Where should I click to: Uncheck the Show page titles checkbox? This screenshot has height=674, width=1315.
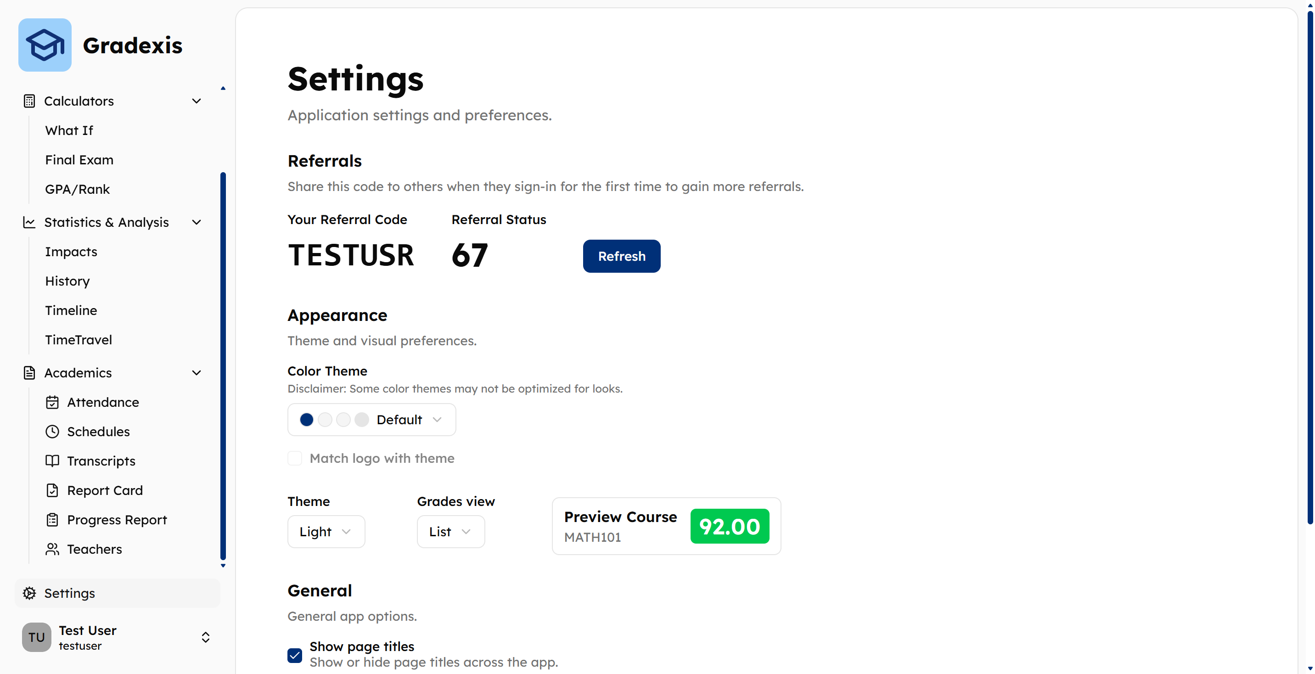(x=295, y=655)
